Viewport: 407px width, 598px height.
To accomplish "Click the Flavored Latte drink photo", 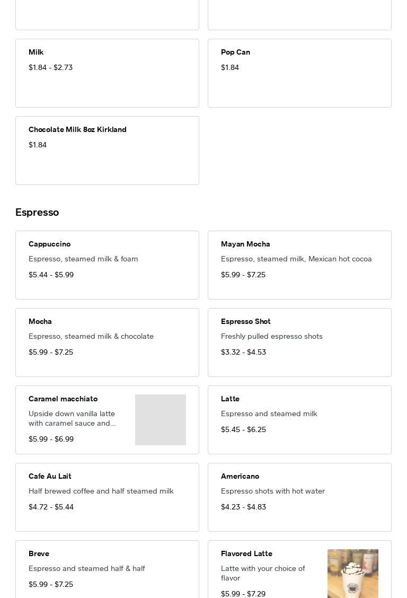I will [x=353, y=574].
